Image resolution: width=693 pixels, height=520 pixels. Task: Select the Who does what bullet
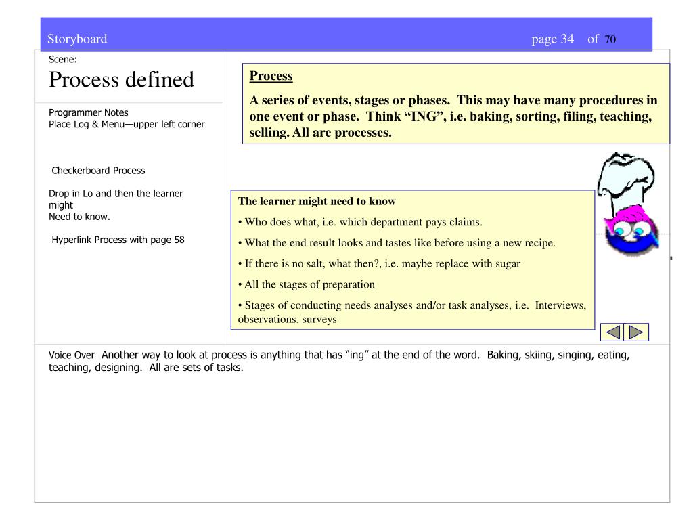point(360,222)
